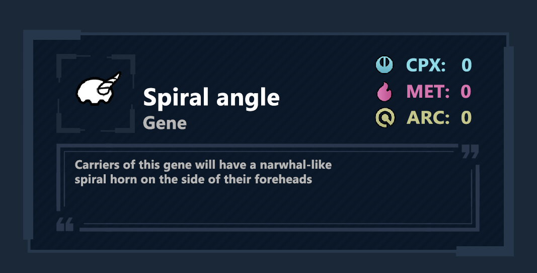The width and height of the screenshot is (537, 273).
Task: Click the ARC value zero
Action: 466,118
